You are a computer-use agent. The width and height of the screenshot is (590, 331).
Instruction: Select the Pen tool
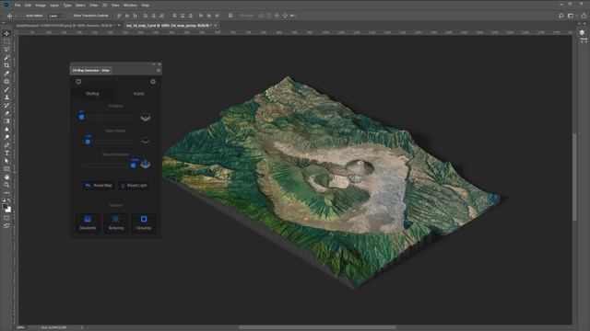tap(6, 145)
